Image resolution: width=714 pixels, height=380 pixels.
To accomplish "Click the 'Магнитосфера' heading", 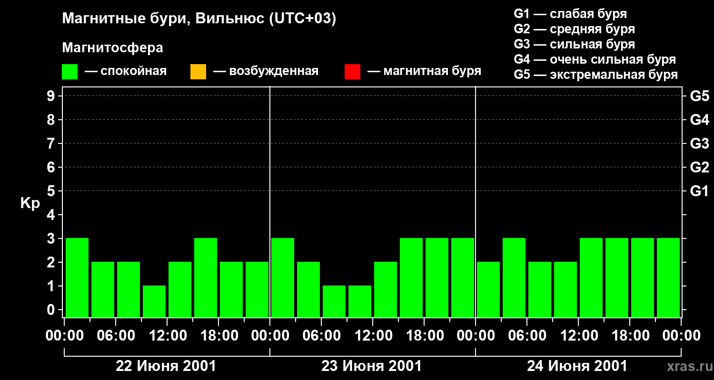I will pyautogui.click(x=112, y=48).
